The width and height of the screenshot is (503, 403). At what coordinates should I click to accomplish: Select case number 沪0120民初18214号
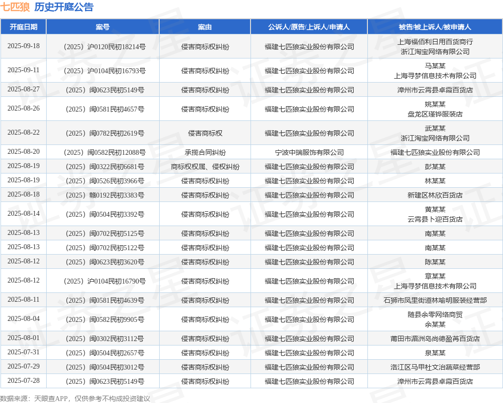(x=105, y=47)
